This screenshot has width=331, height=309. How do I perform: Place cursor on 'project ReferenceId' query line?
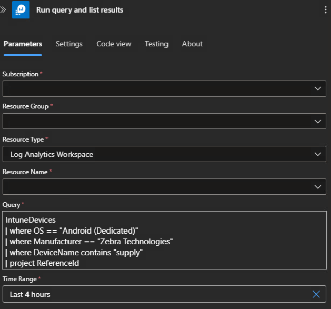coord(44,263)
